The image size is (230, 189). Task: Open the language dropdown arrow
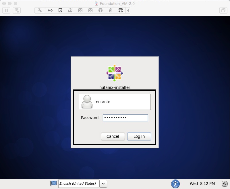point(103,184)
